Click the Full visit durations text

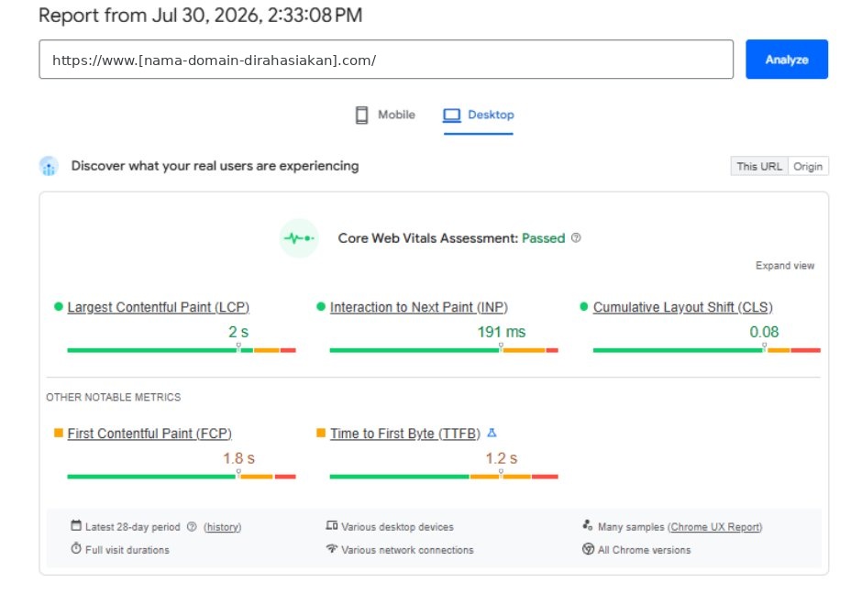[127, 550]
